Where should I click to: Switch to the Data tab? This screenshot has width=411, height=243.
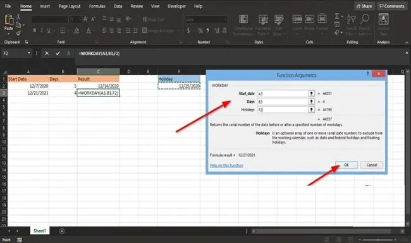(118, 6)
